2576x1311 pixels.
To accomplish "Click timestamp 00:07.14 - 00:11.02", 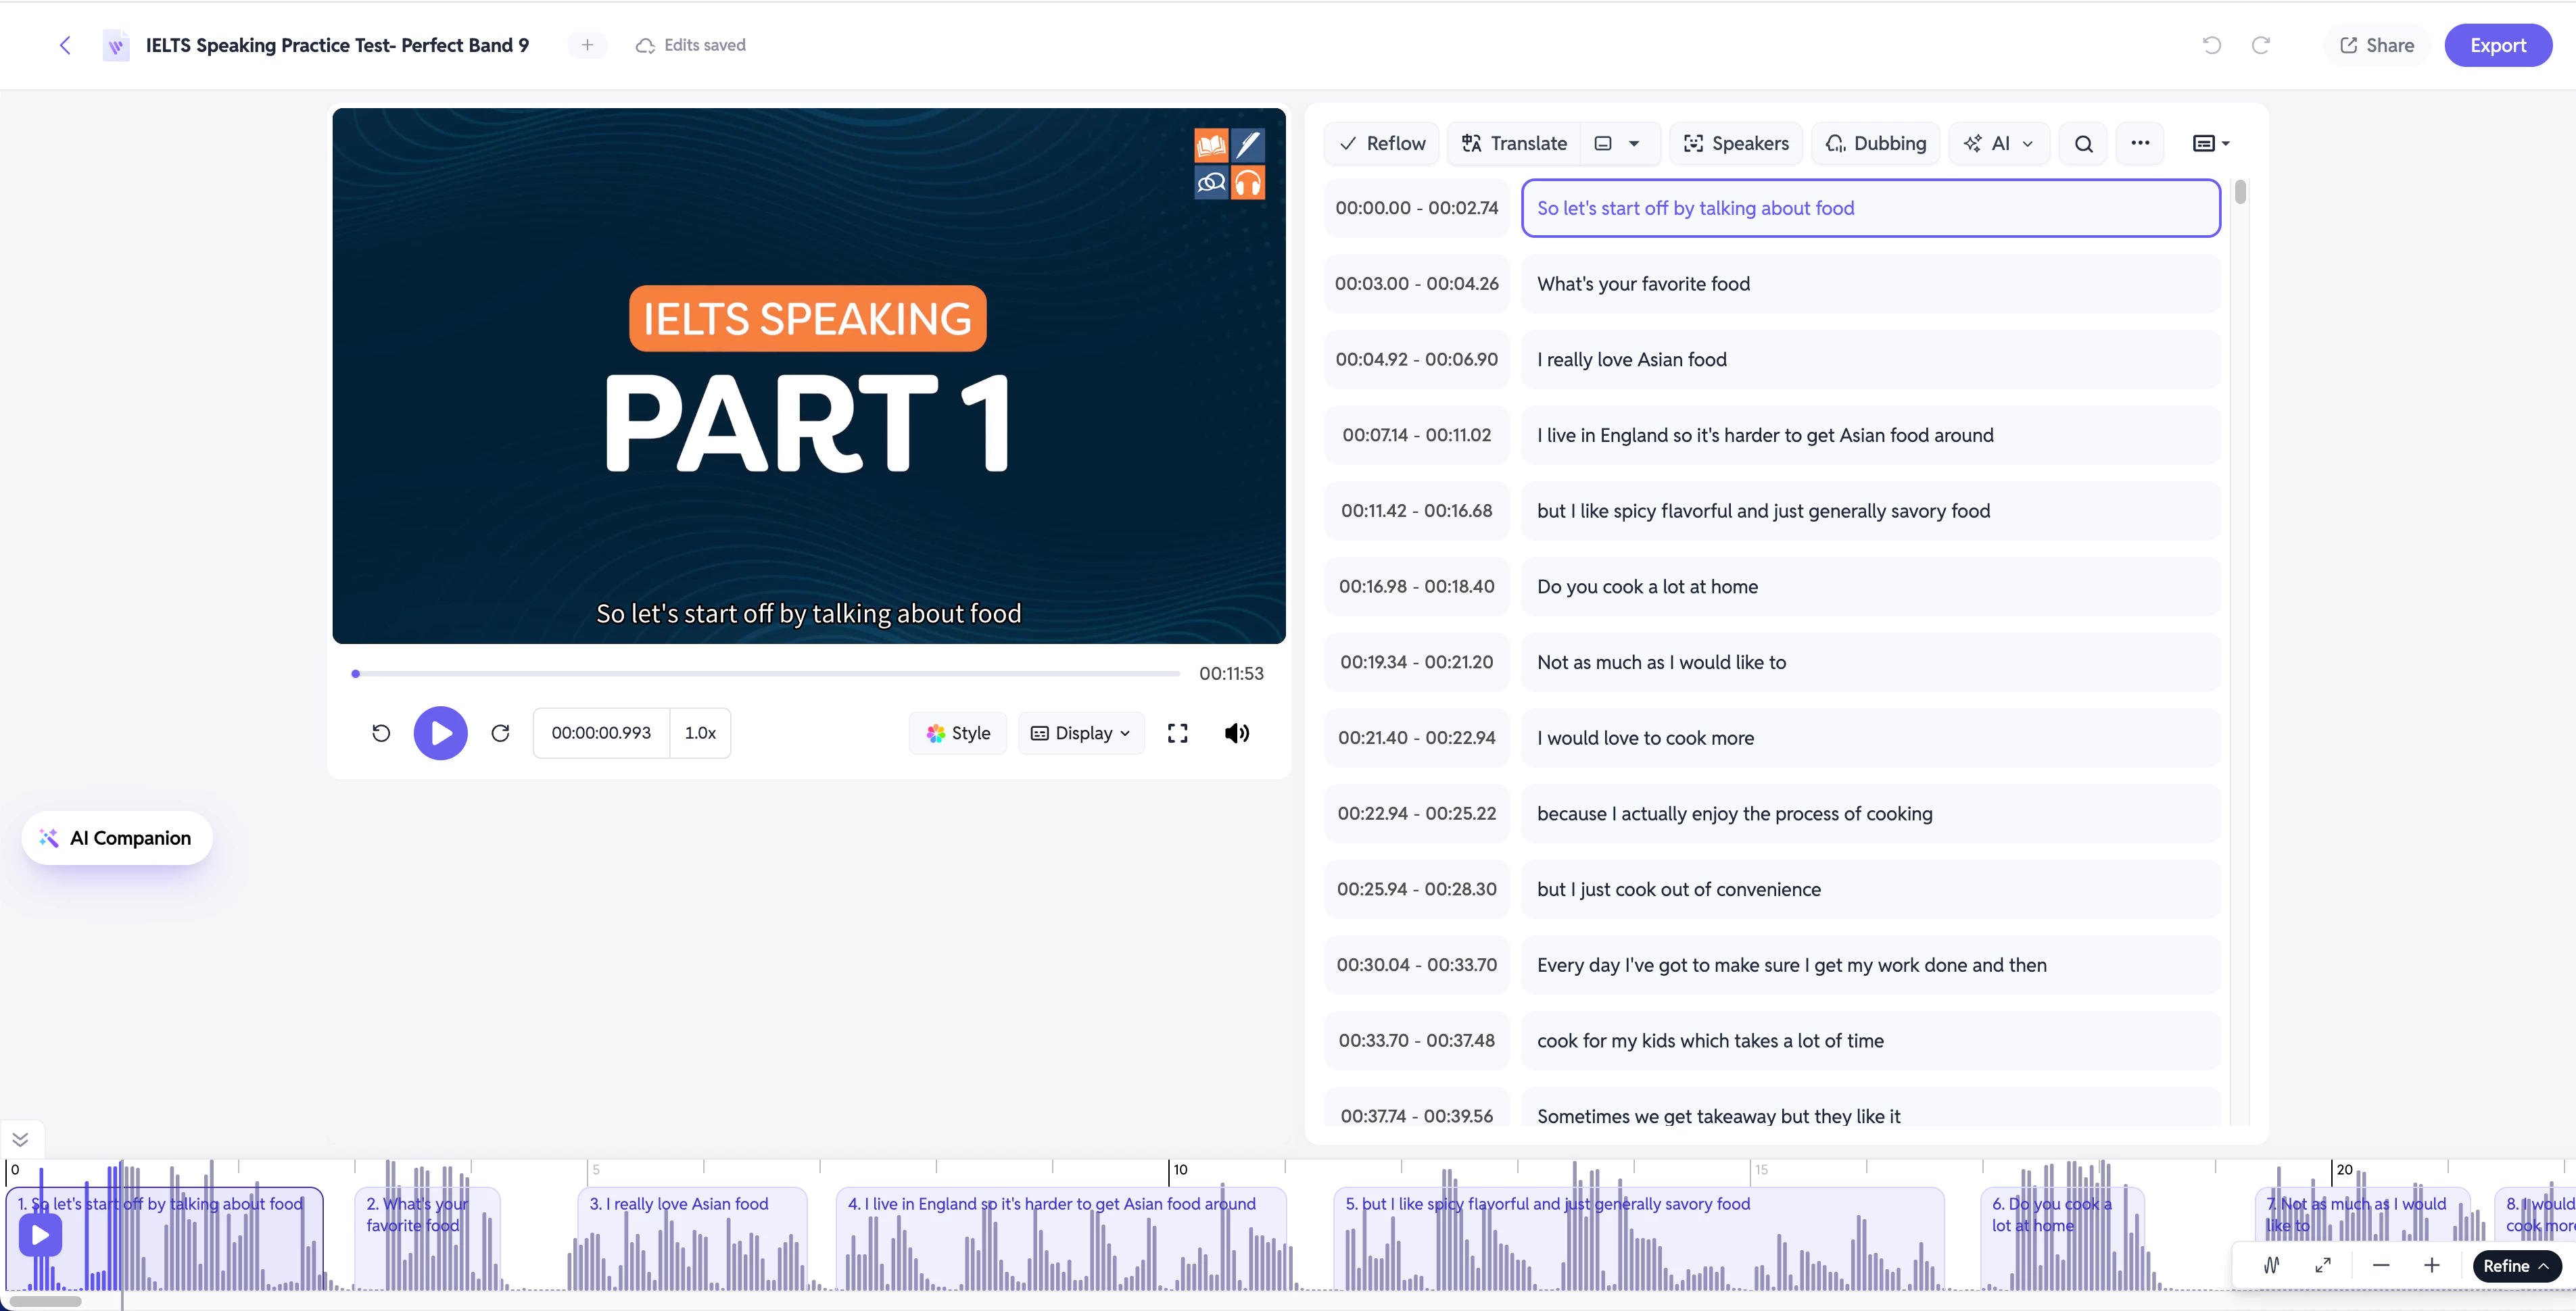I will [1416, 435].
